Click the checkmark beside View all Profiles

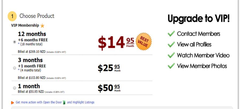click(x=171, y=44)
